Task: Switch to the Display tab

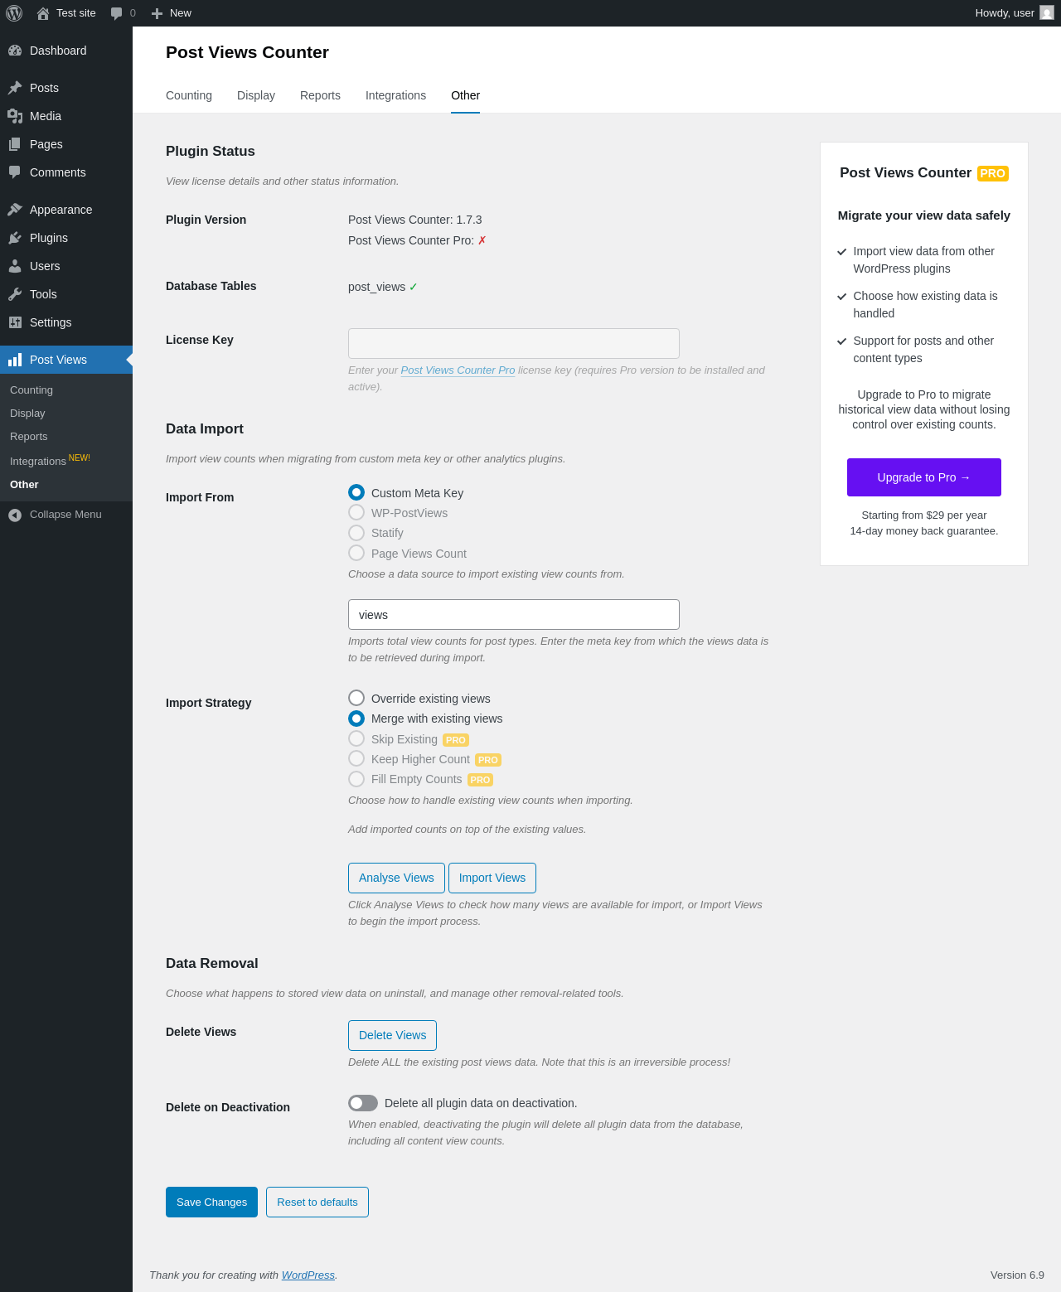Action: pos(256,95)
